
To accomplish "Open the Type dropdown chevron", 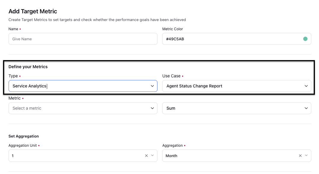I will (152, 86).
